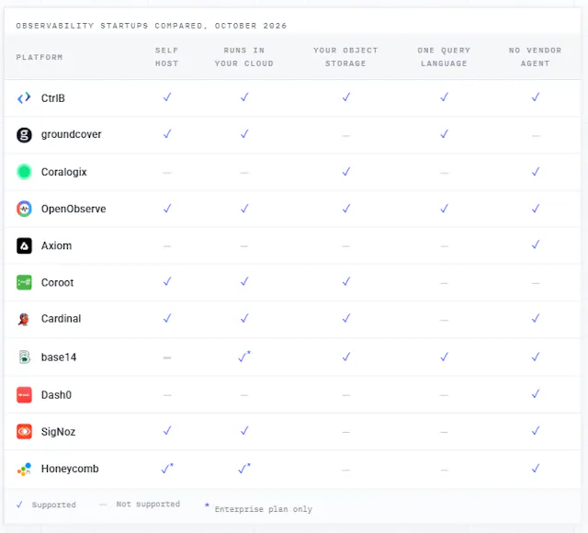Select the Axiom platform name
Image resolution: width=588 pixels, height=533 pixels.
click(x=56, y=245)
